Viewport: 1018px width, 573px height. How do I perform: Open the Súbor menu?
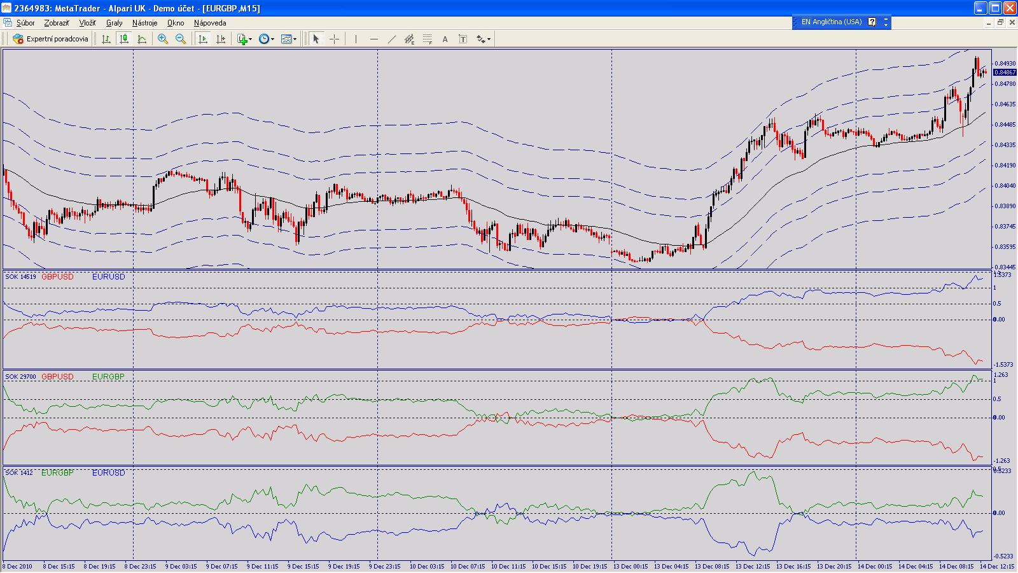point(25,23)
